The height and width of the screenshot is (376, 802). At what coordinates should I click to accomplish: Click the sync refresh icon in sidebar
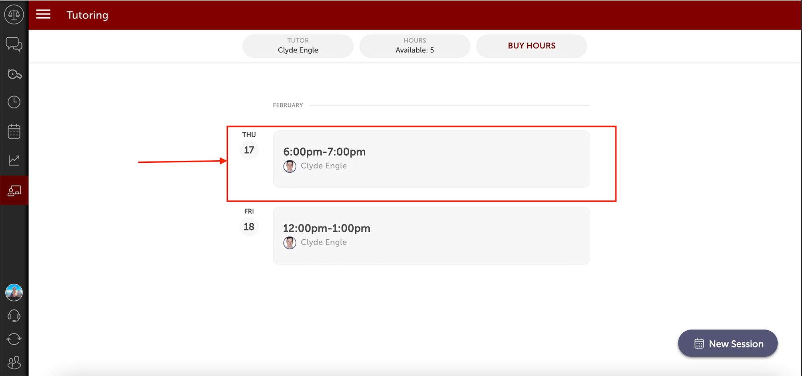[14, 340]
